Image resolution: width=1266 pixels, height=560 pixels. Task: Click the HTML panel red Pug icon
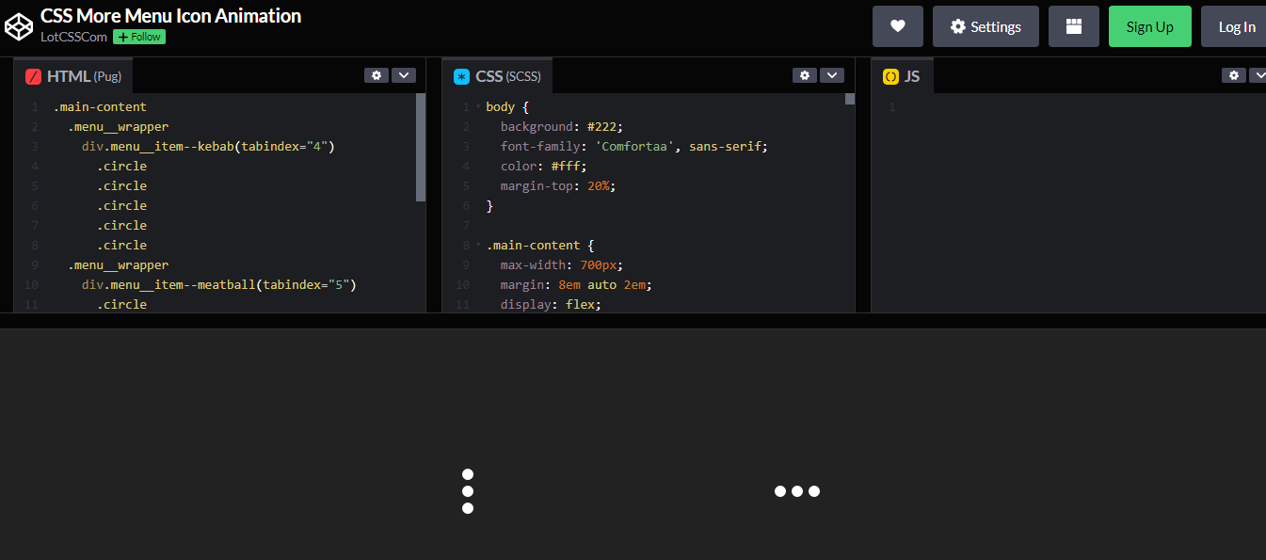click(33, 75)
